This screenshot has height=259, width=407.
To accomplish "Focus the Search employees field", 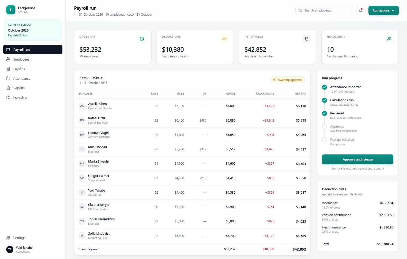I will coord(324,11).
